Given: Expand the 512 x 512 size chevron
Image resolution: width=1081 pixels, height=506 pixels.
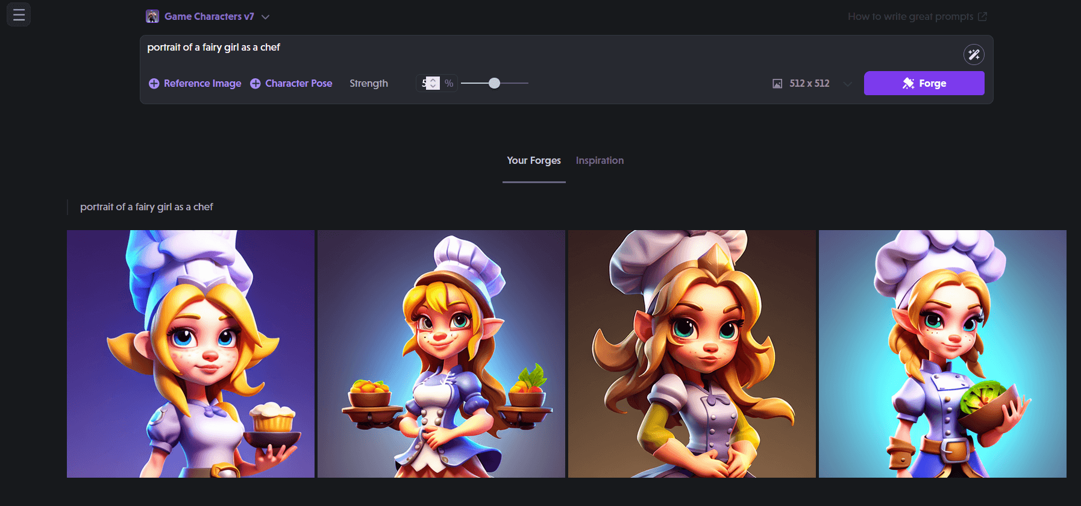Looking at the screenshot, I should pos(848,84).
